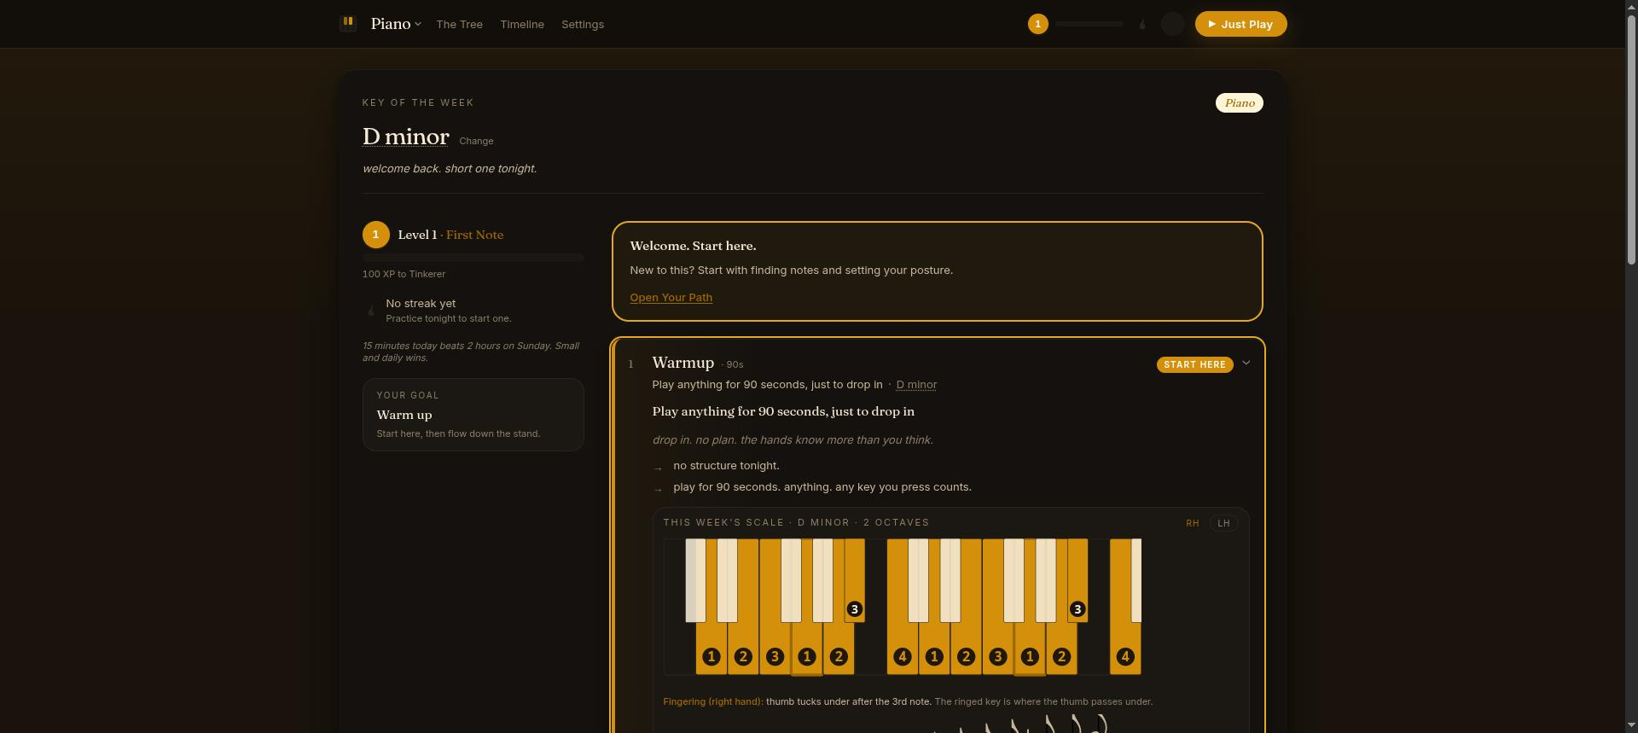Viewport: 1638px width, 733px height.
Task: Start a Just Play session
Action: 1240,24
